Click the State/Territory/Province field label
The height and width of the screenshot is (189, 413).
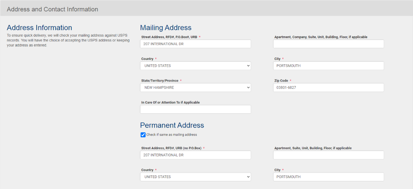160,80
